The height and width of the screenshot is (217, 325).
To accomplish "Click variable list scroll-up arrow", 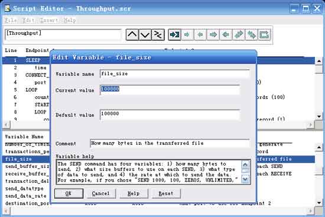I will (x=318, y=147).
